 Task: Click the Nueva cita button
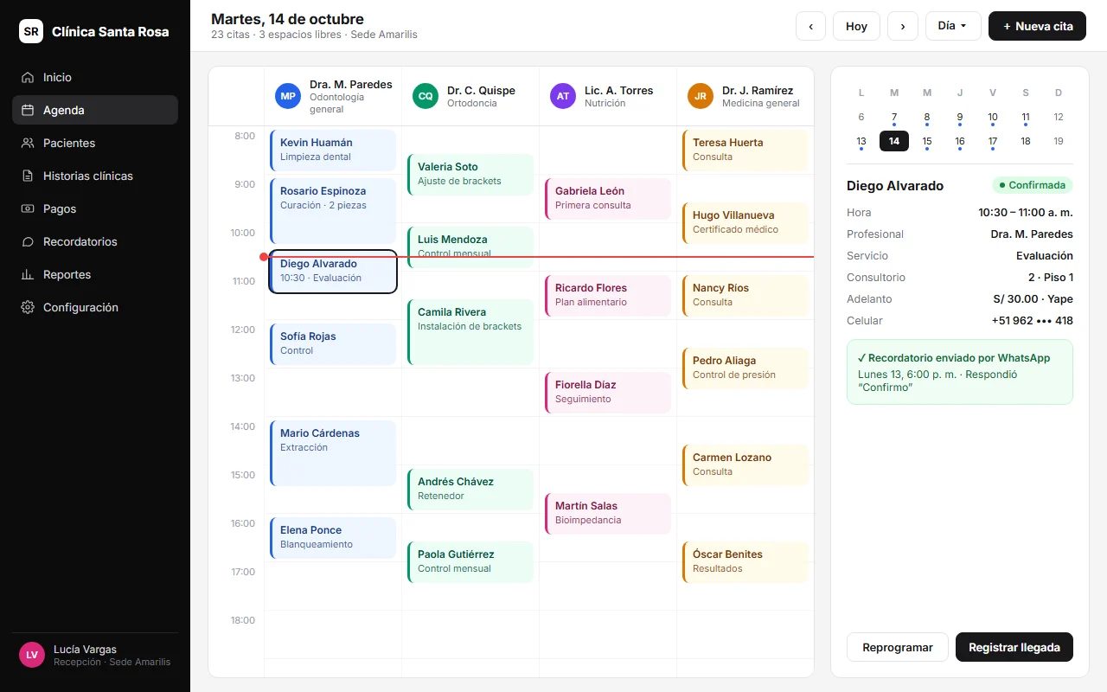(1037, 26)
